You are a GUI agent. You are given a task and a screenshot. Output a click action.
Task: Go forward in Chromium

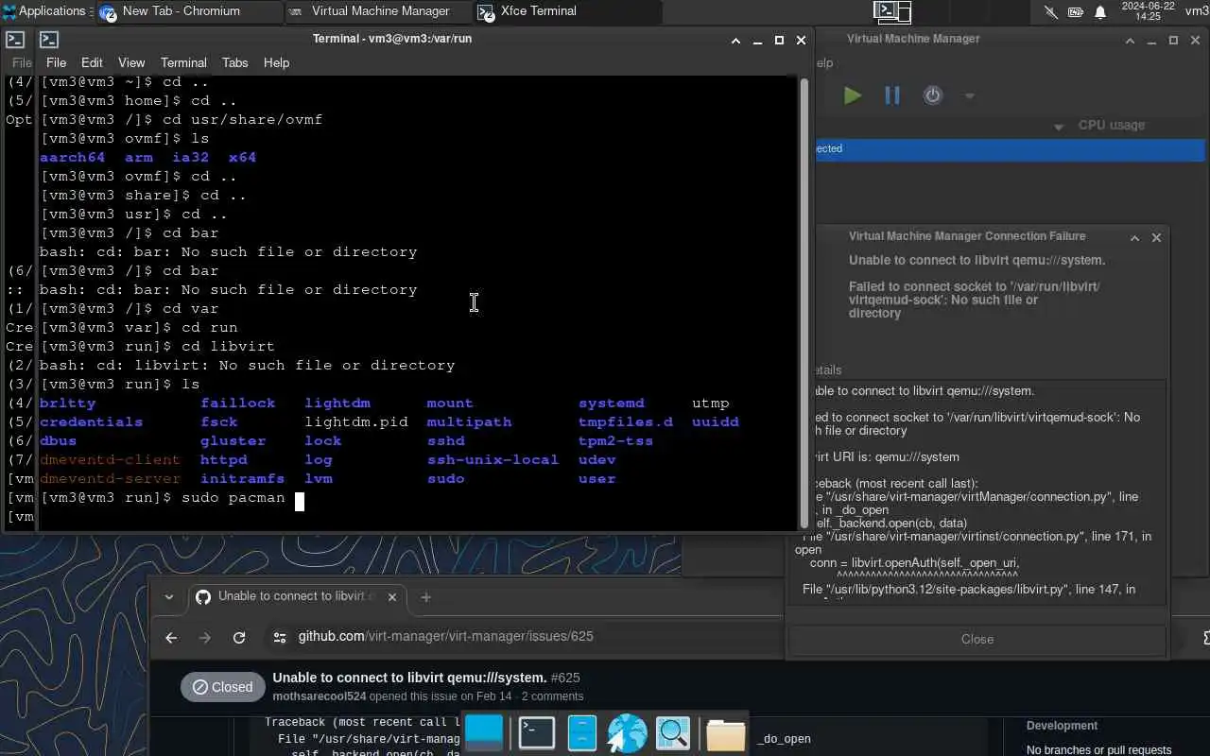(x=205, y=637)
